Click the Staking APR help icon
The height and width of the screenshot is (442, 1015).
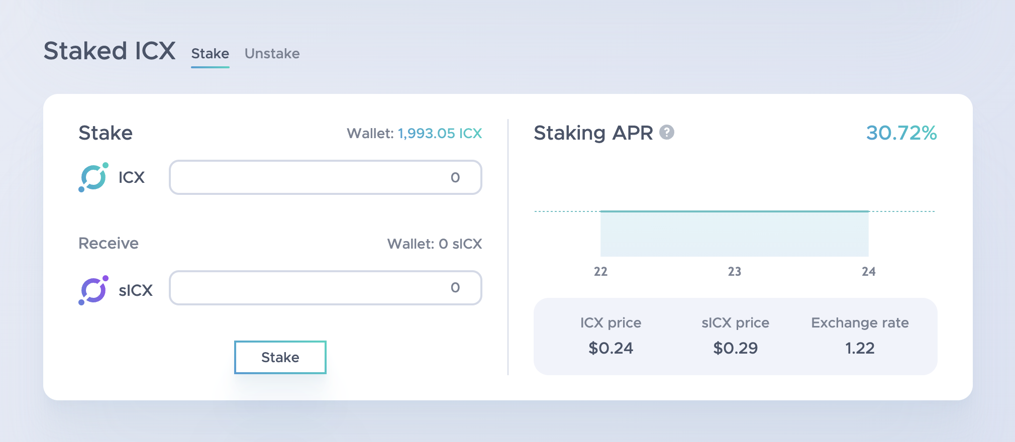coord(667,133)
